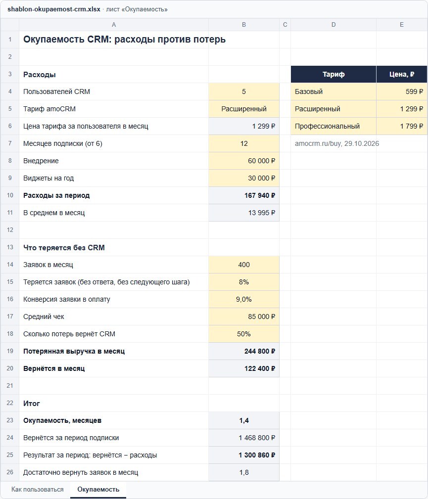Click the «Расходы» section heading cell
This screenshot has width=428, height=499.
pos(114,75)
